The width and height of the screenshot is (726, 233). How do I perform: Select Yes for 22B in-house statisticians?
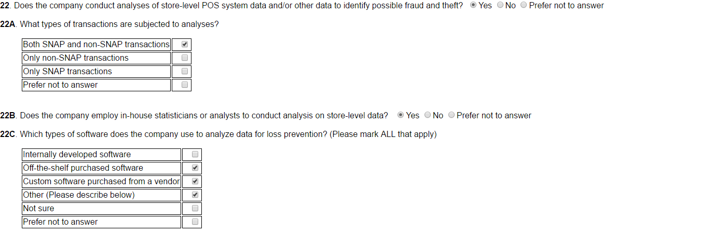coord(401,115)
